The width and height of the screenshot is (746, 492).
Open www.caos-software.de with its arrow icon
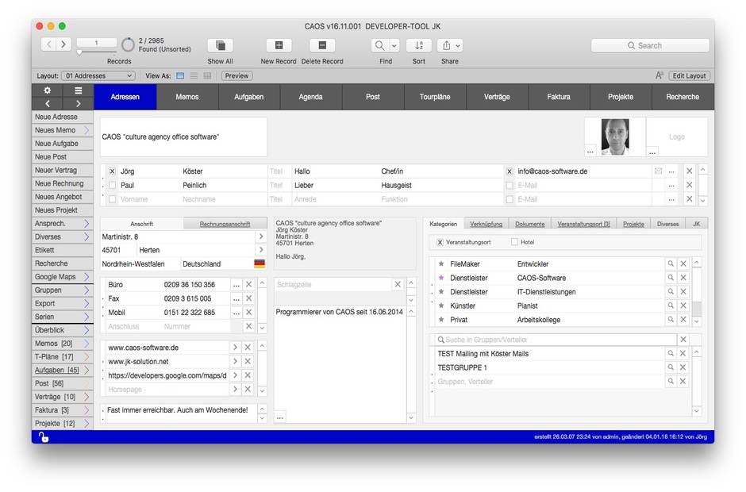pos(235,348)
